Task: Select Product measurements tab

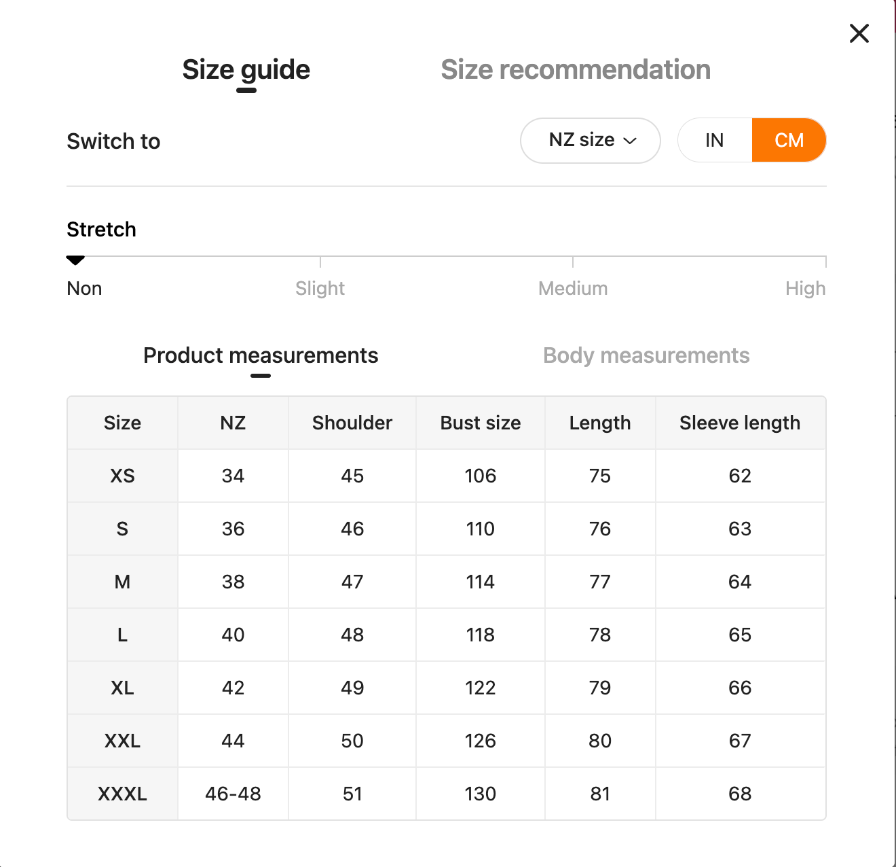Action: [x=261, y=355]
